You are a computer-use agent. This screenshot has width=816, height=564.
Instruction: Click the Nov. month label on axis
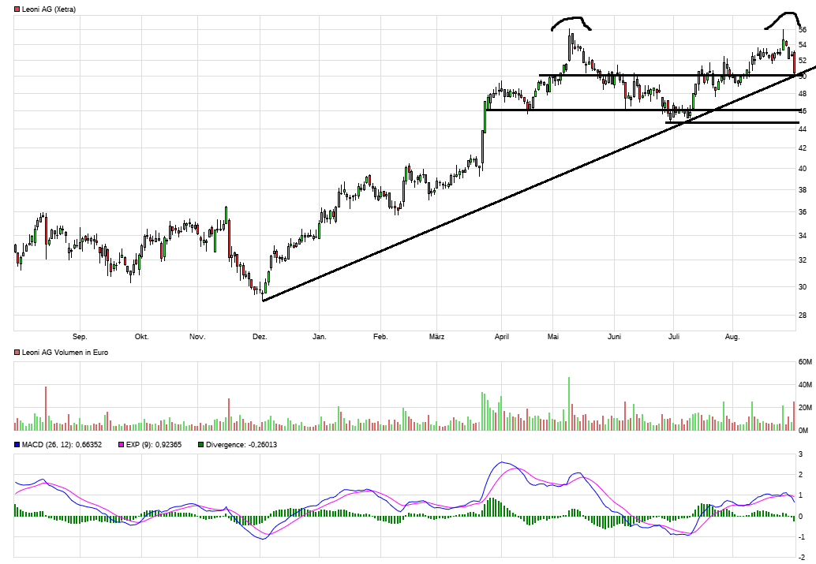[197, 337]
